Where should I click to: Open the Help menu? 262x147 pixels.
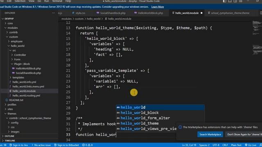pyautogui.click(x=68, y=1)
